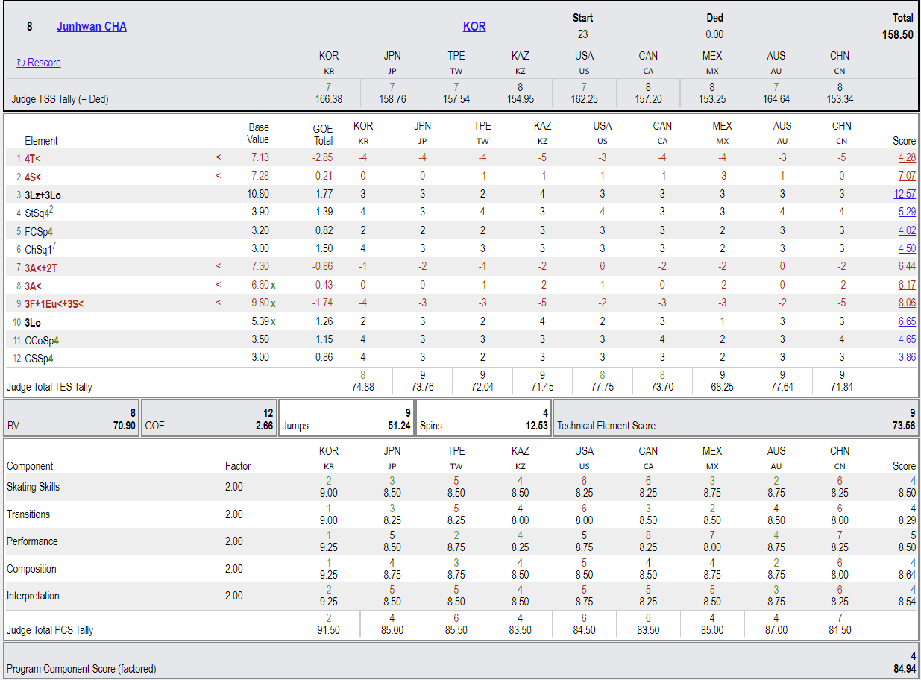Viewport: 921px width, 680px height.
Task: Click the Total score 158.50
Action: 897,34
